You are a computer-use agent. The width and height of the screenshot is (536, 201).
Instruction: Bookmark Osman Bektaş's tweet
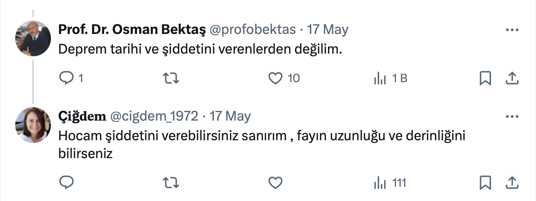coord(485,79)
